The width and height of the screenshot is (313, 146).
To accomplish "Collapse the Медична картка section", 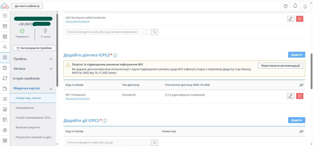I will click(x=33, y=88).
